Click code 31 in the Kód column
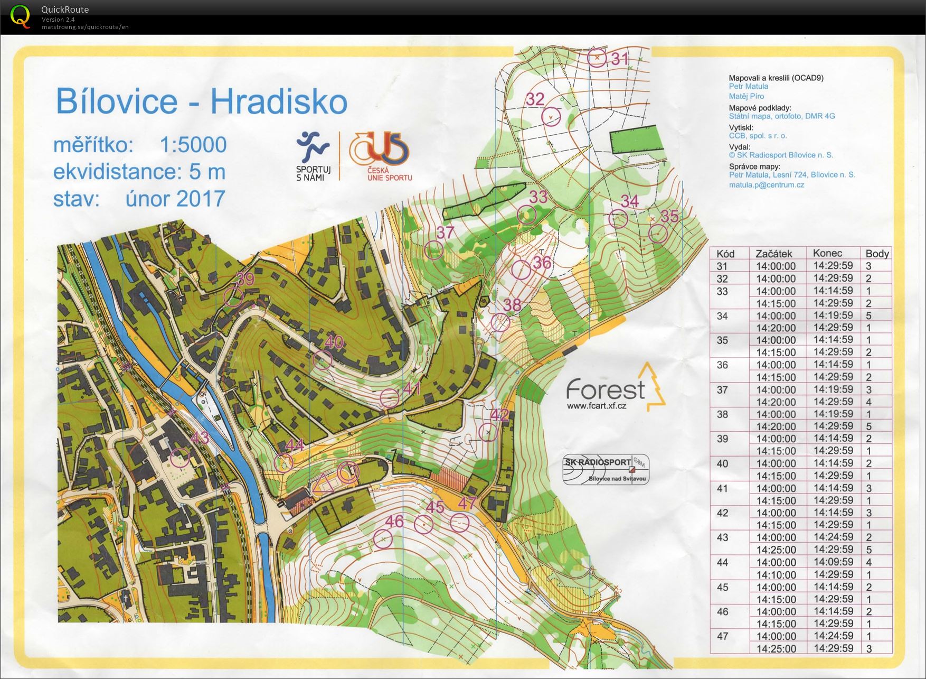The image size is (926, 679). pos(722,266)
